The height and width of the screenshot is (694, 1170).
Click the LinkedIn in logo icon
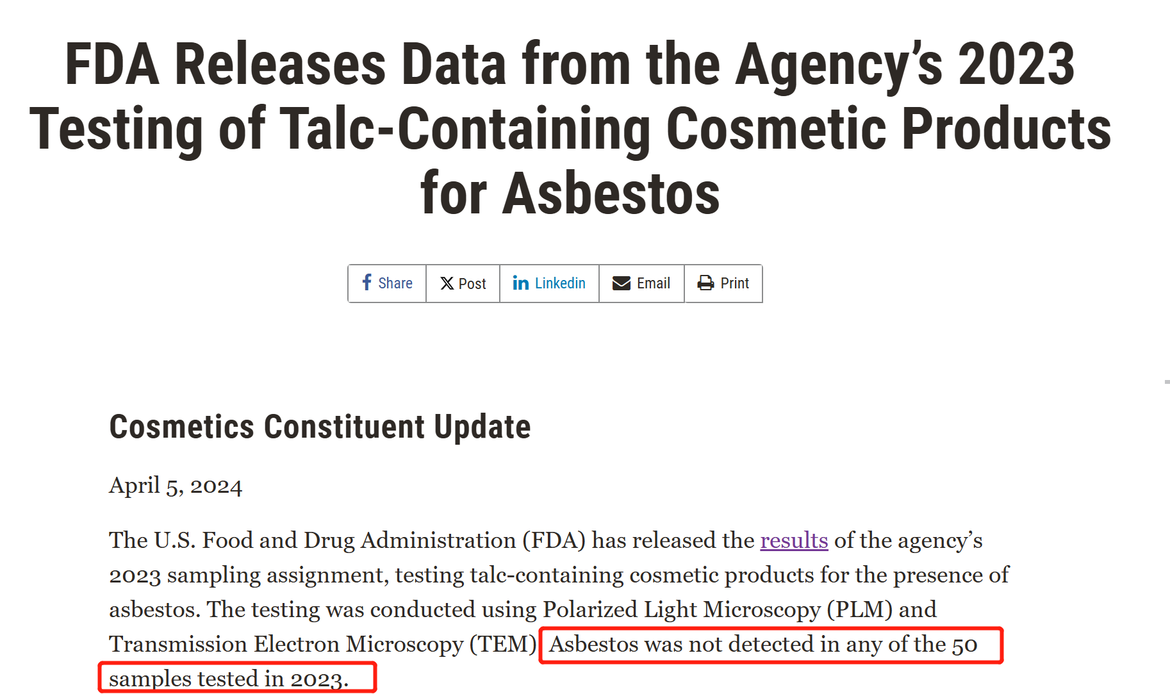(520, 283)
